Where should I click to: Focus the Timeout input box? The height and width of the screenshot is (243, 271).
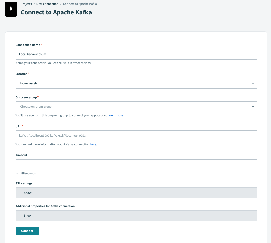[136, 164]
